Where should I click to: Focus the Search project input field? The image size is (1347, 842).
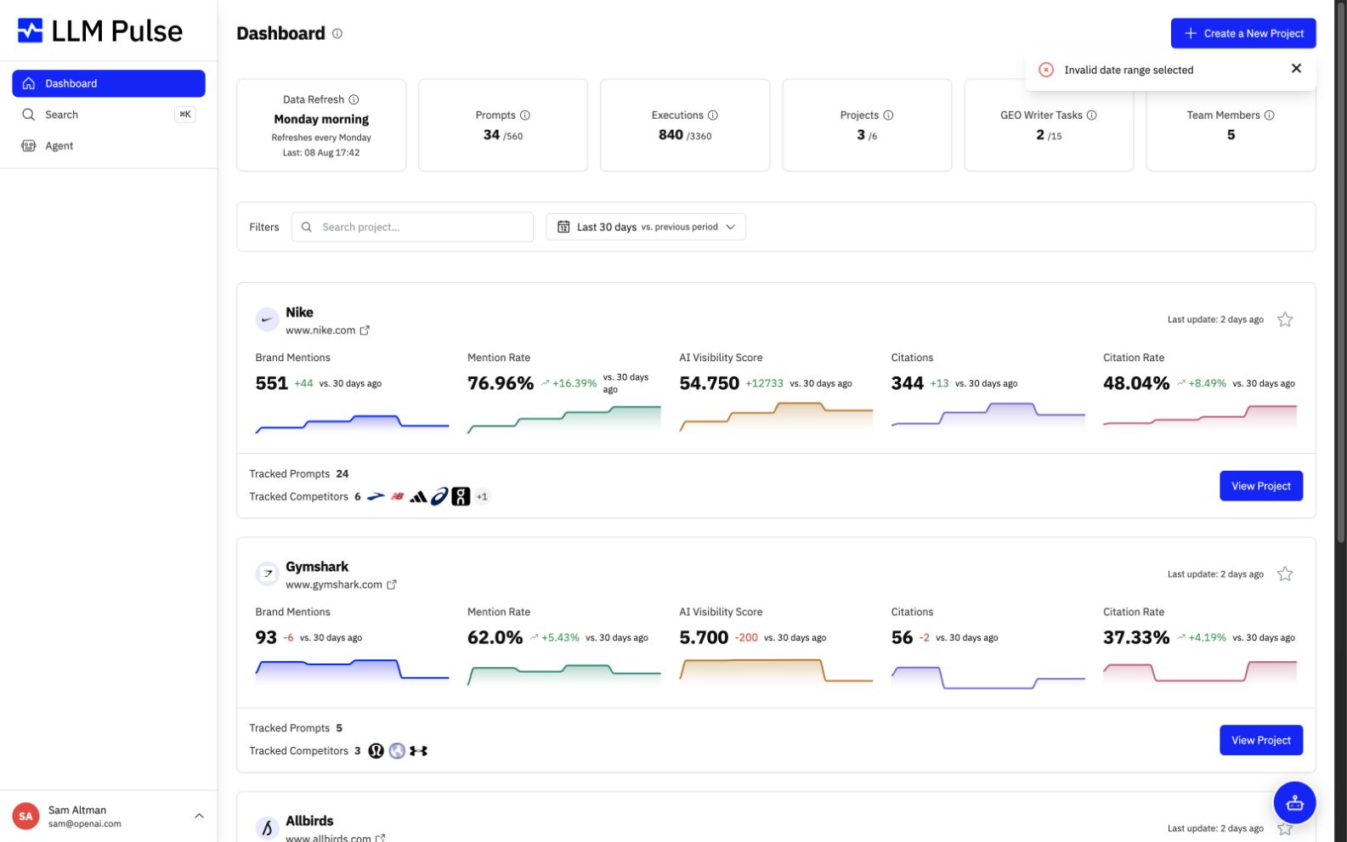(x=412, y=227)
